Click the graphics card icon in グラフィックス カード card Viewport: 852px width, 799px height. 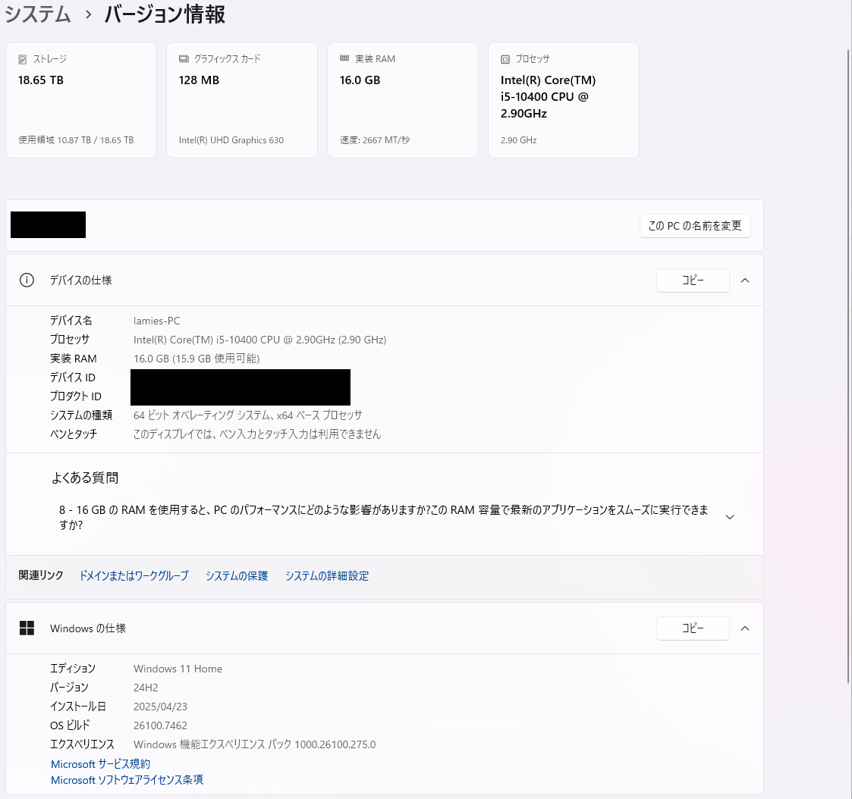coord(184,59)
